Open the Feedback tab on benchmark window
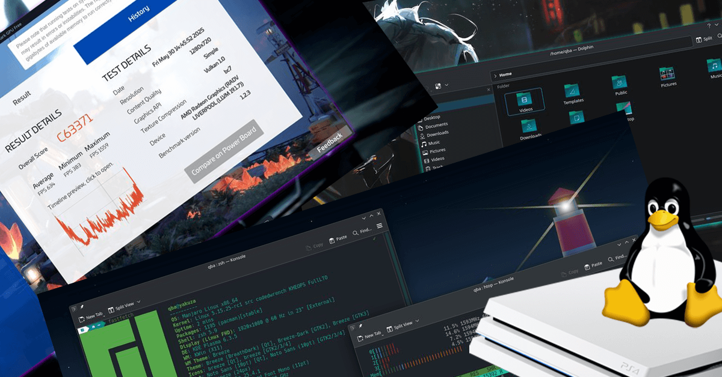 point(329,143)
